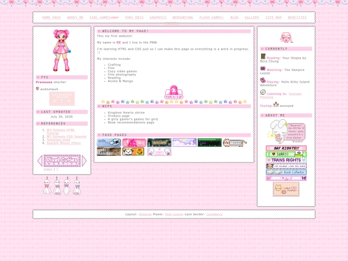Click the pink white-cats favorite page button
This screenshot has width=348, height=261.
pyautogui.click(x=159, y=151)
